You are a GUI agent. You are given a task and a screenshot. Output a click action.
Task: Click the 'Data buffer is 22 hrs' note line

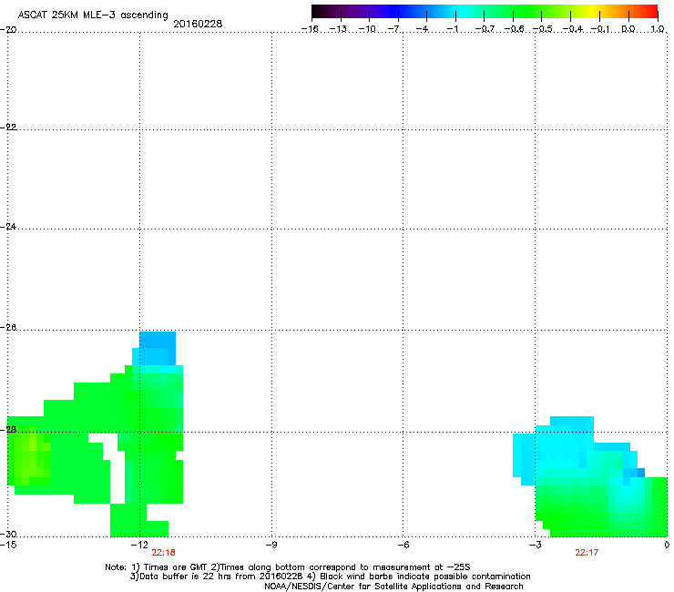click(x=330, y=577)
